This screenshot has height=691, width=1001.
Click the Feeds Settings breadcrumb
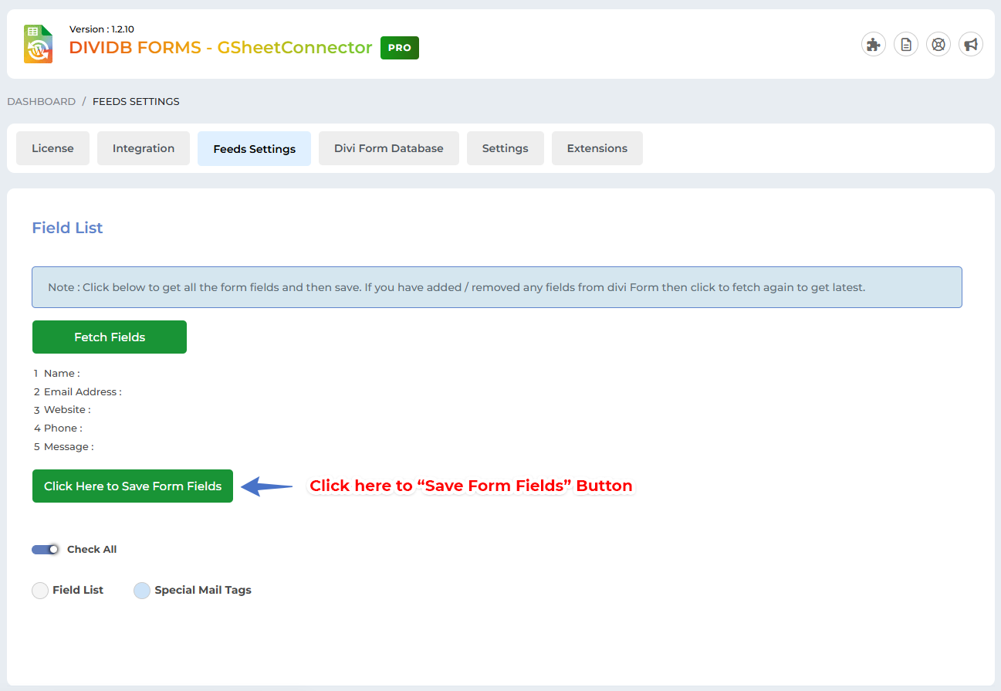(136, 102)
